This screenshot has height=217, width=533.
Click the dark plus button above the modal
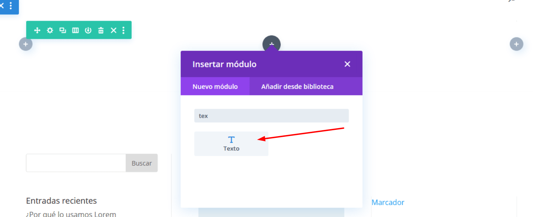(x=272, y=43)
